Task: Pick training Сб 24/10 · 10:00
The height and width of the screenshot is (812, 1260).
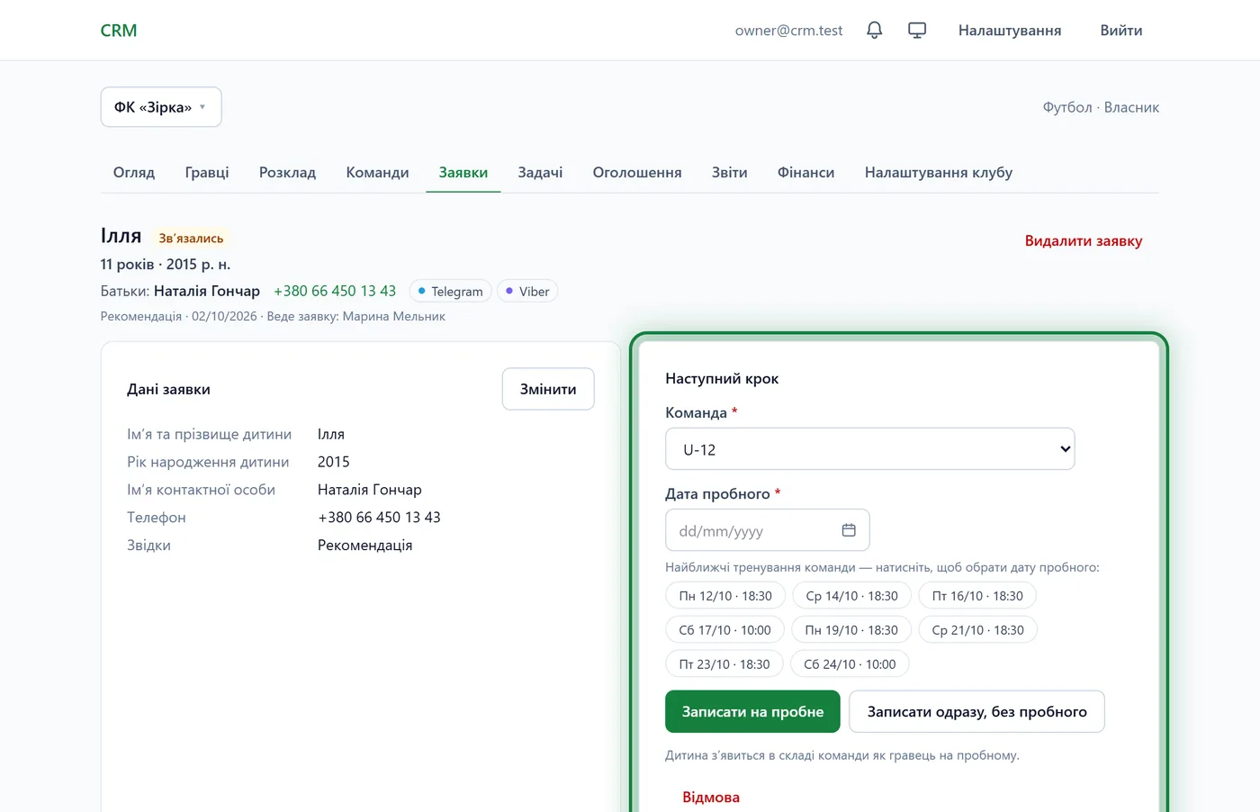Action: 850,664
